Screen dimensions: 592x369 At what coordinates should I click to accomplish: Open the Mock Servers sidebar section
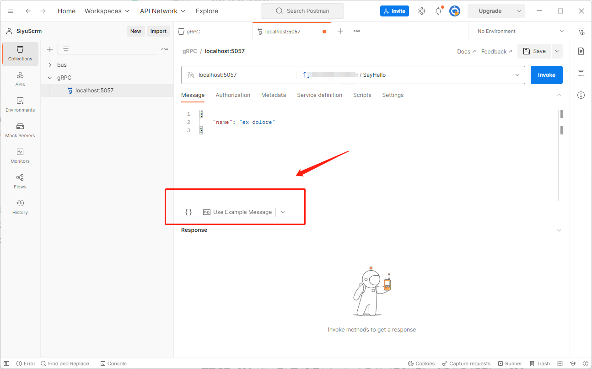click(20, 130)
